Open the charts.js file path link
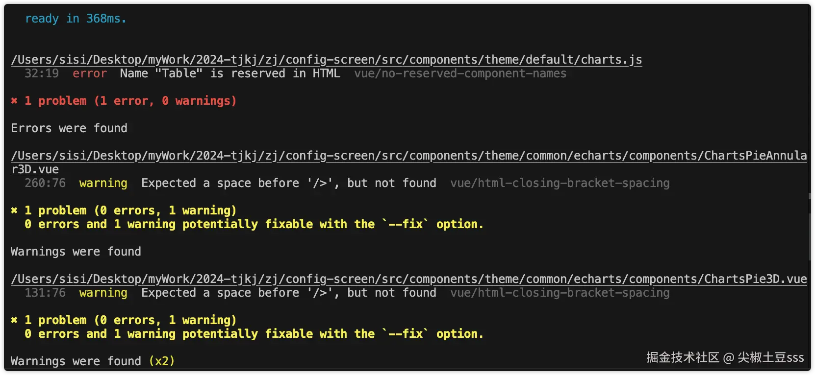 tap(327, 60)
